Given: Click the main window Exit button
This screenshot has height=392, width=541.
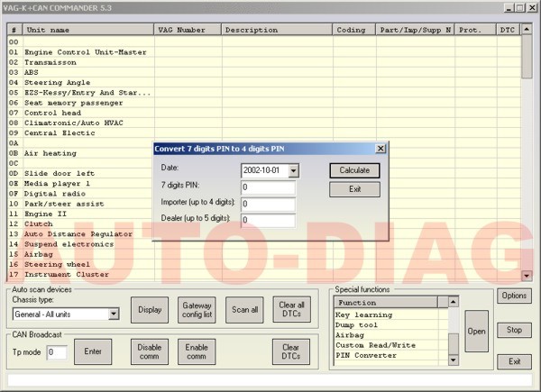Looking at the screenshot, I should point(514,361).
